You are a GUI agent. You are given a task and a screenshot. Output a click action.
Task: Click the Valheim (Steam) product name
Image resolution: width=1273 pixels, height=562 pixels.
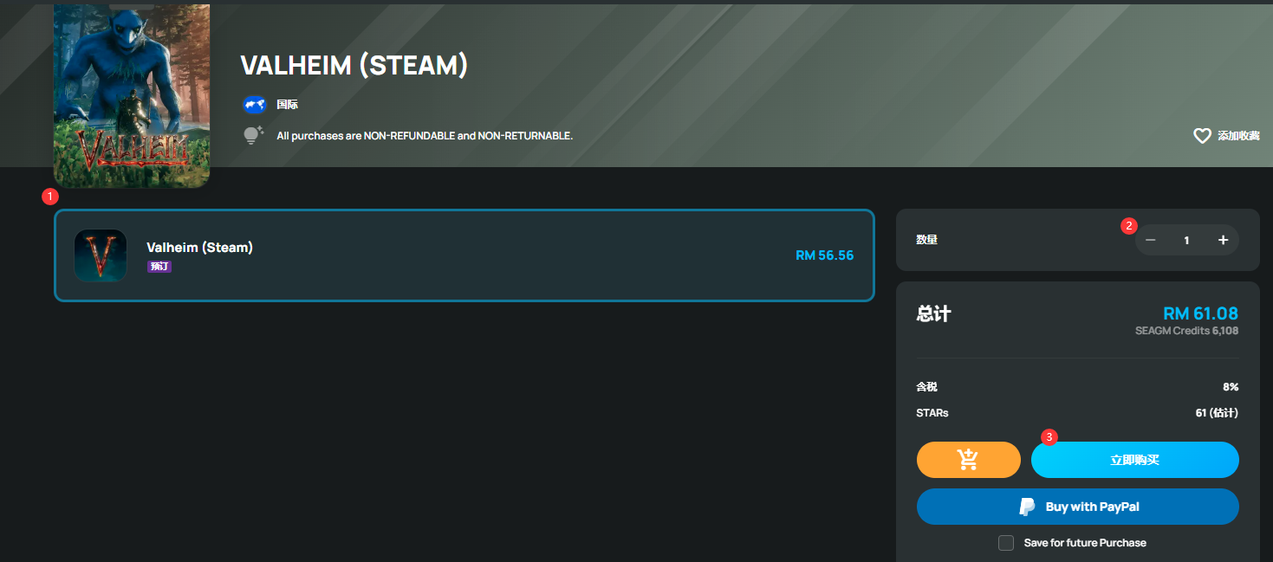tap(199, 248)
